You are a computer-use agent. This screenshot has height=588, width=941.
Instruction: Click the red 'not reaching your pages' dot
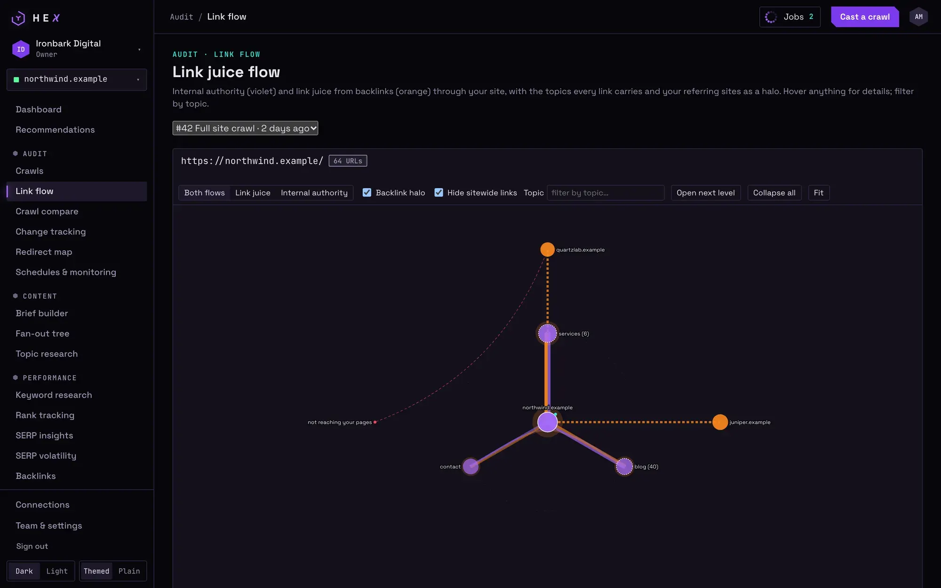coord(375,422)
